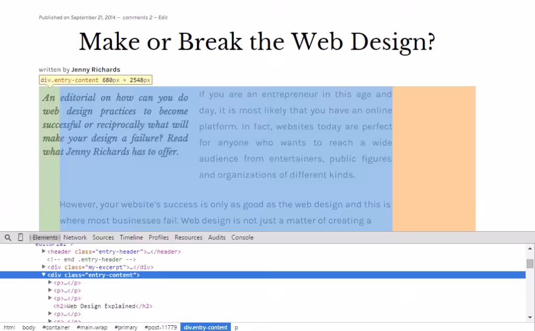Switch to the Network tab
535x331 pixels.
coord(75,238)
